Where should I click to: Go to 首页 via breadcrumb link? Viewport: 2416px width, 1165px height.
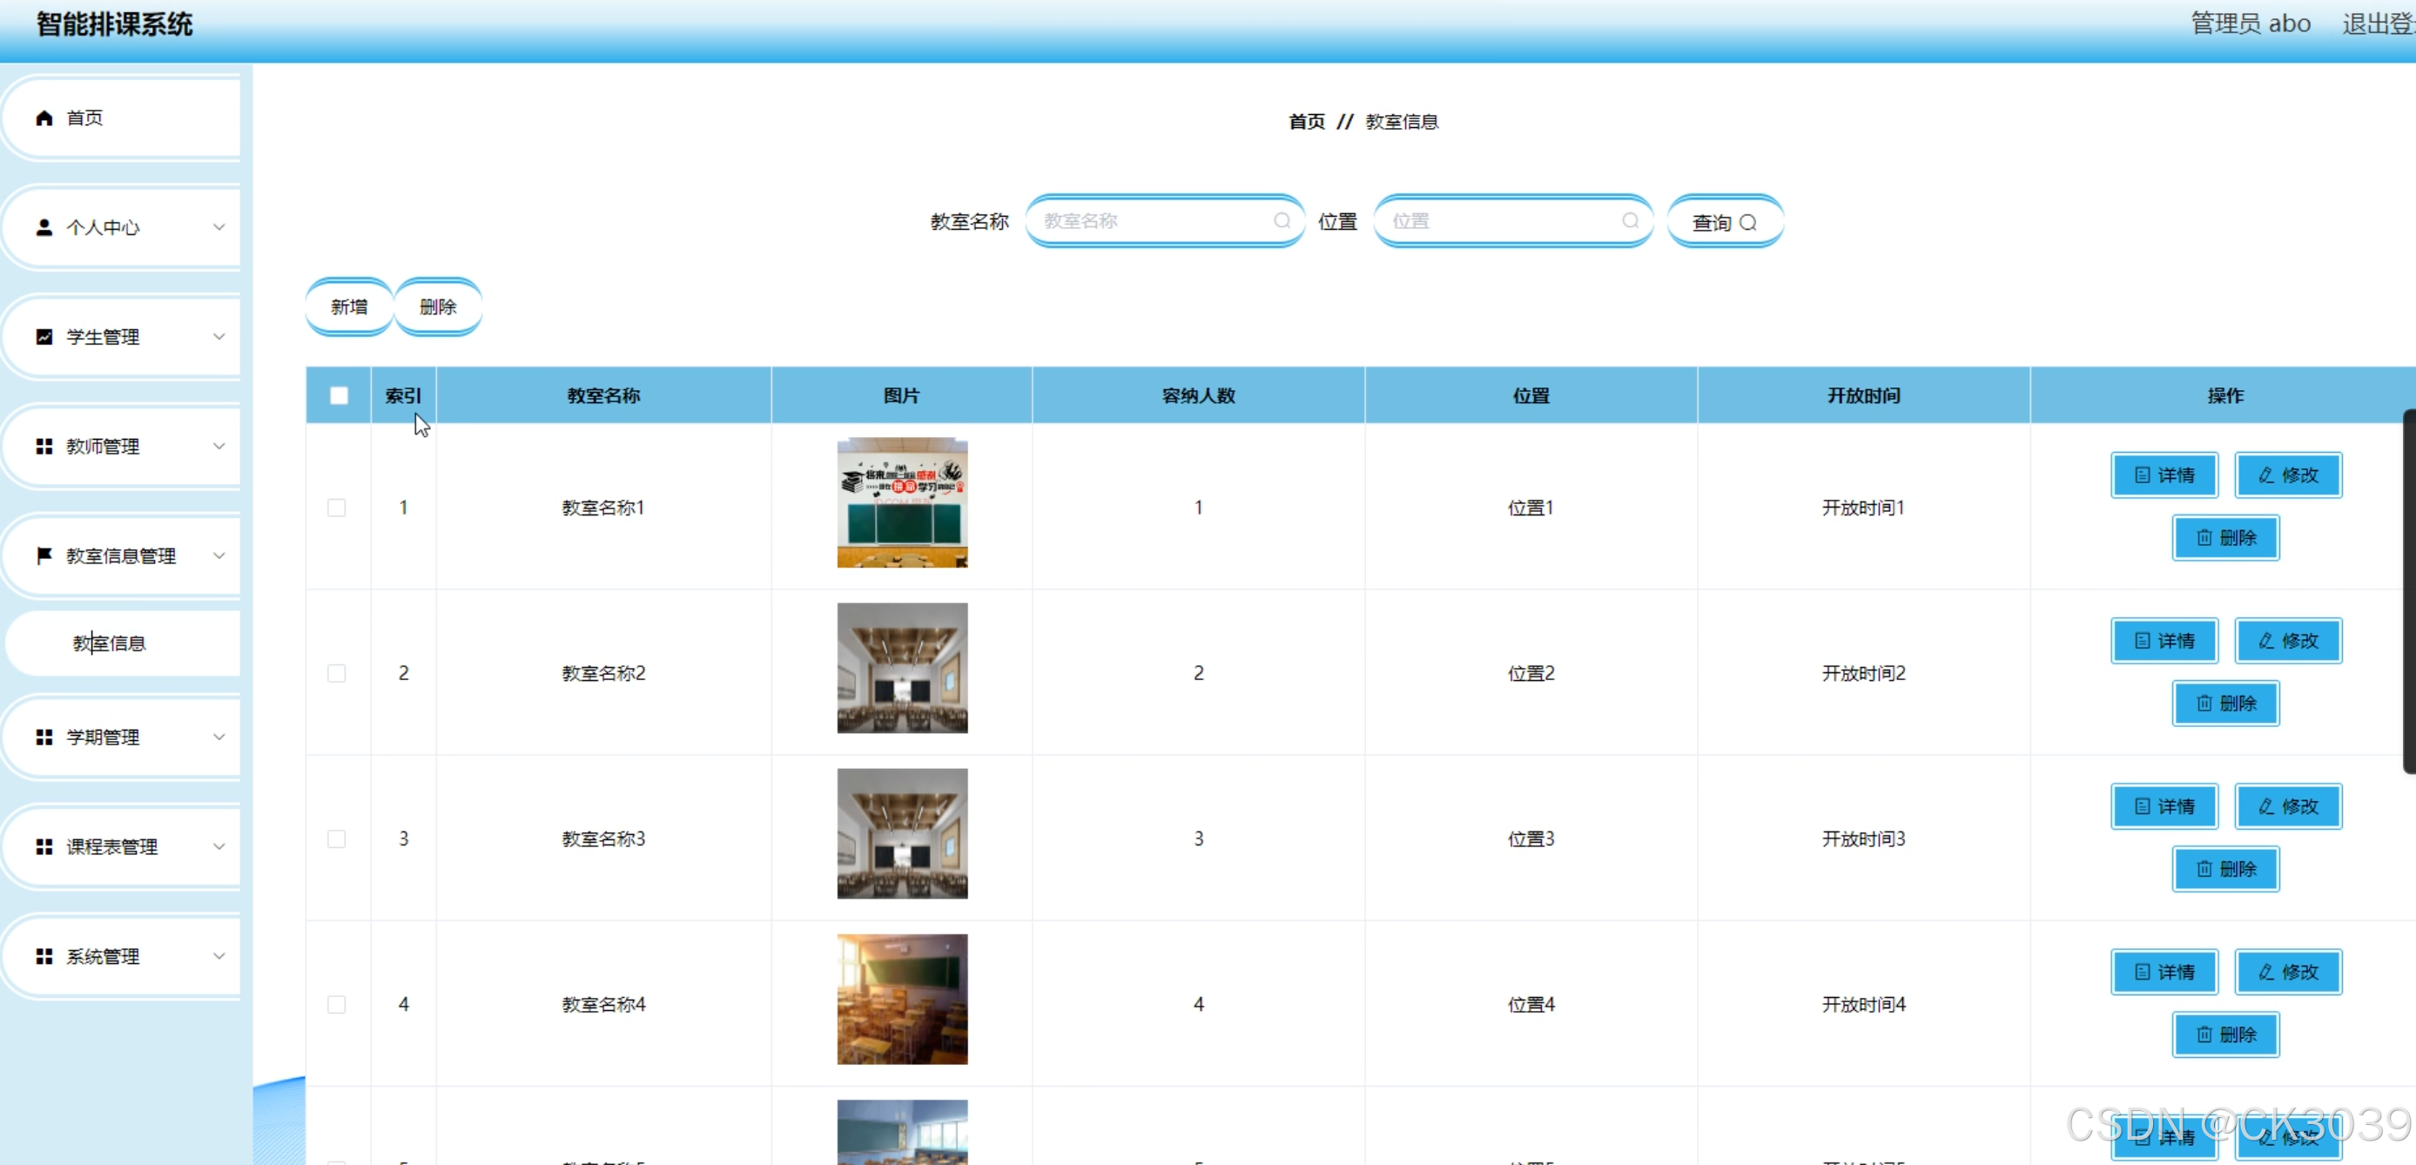(x=1307, y=122)
